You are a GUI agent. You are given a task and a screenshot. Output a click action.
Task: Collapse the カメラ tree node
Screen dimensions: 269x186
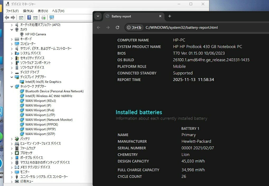[x=12, y=30]
